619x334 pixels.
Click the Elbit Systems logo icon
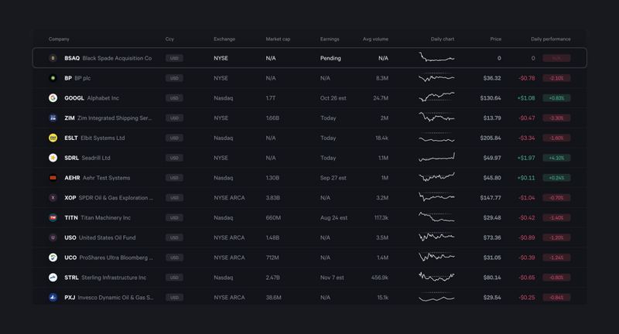tap(53, 138)
